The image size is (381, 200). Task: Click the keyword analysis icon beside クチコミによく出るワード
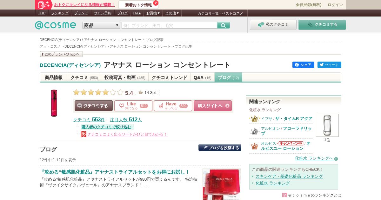coord(84,134)
